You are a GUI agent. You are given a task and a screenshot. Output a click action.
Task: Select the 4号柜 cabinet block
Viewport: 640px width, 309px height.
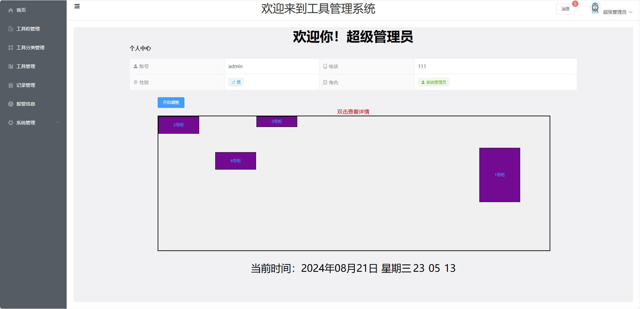235,161
